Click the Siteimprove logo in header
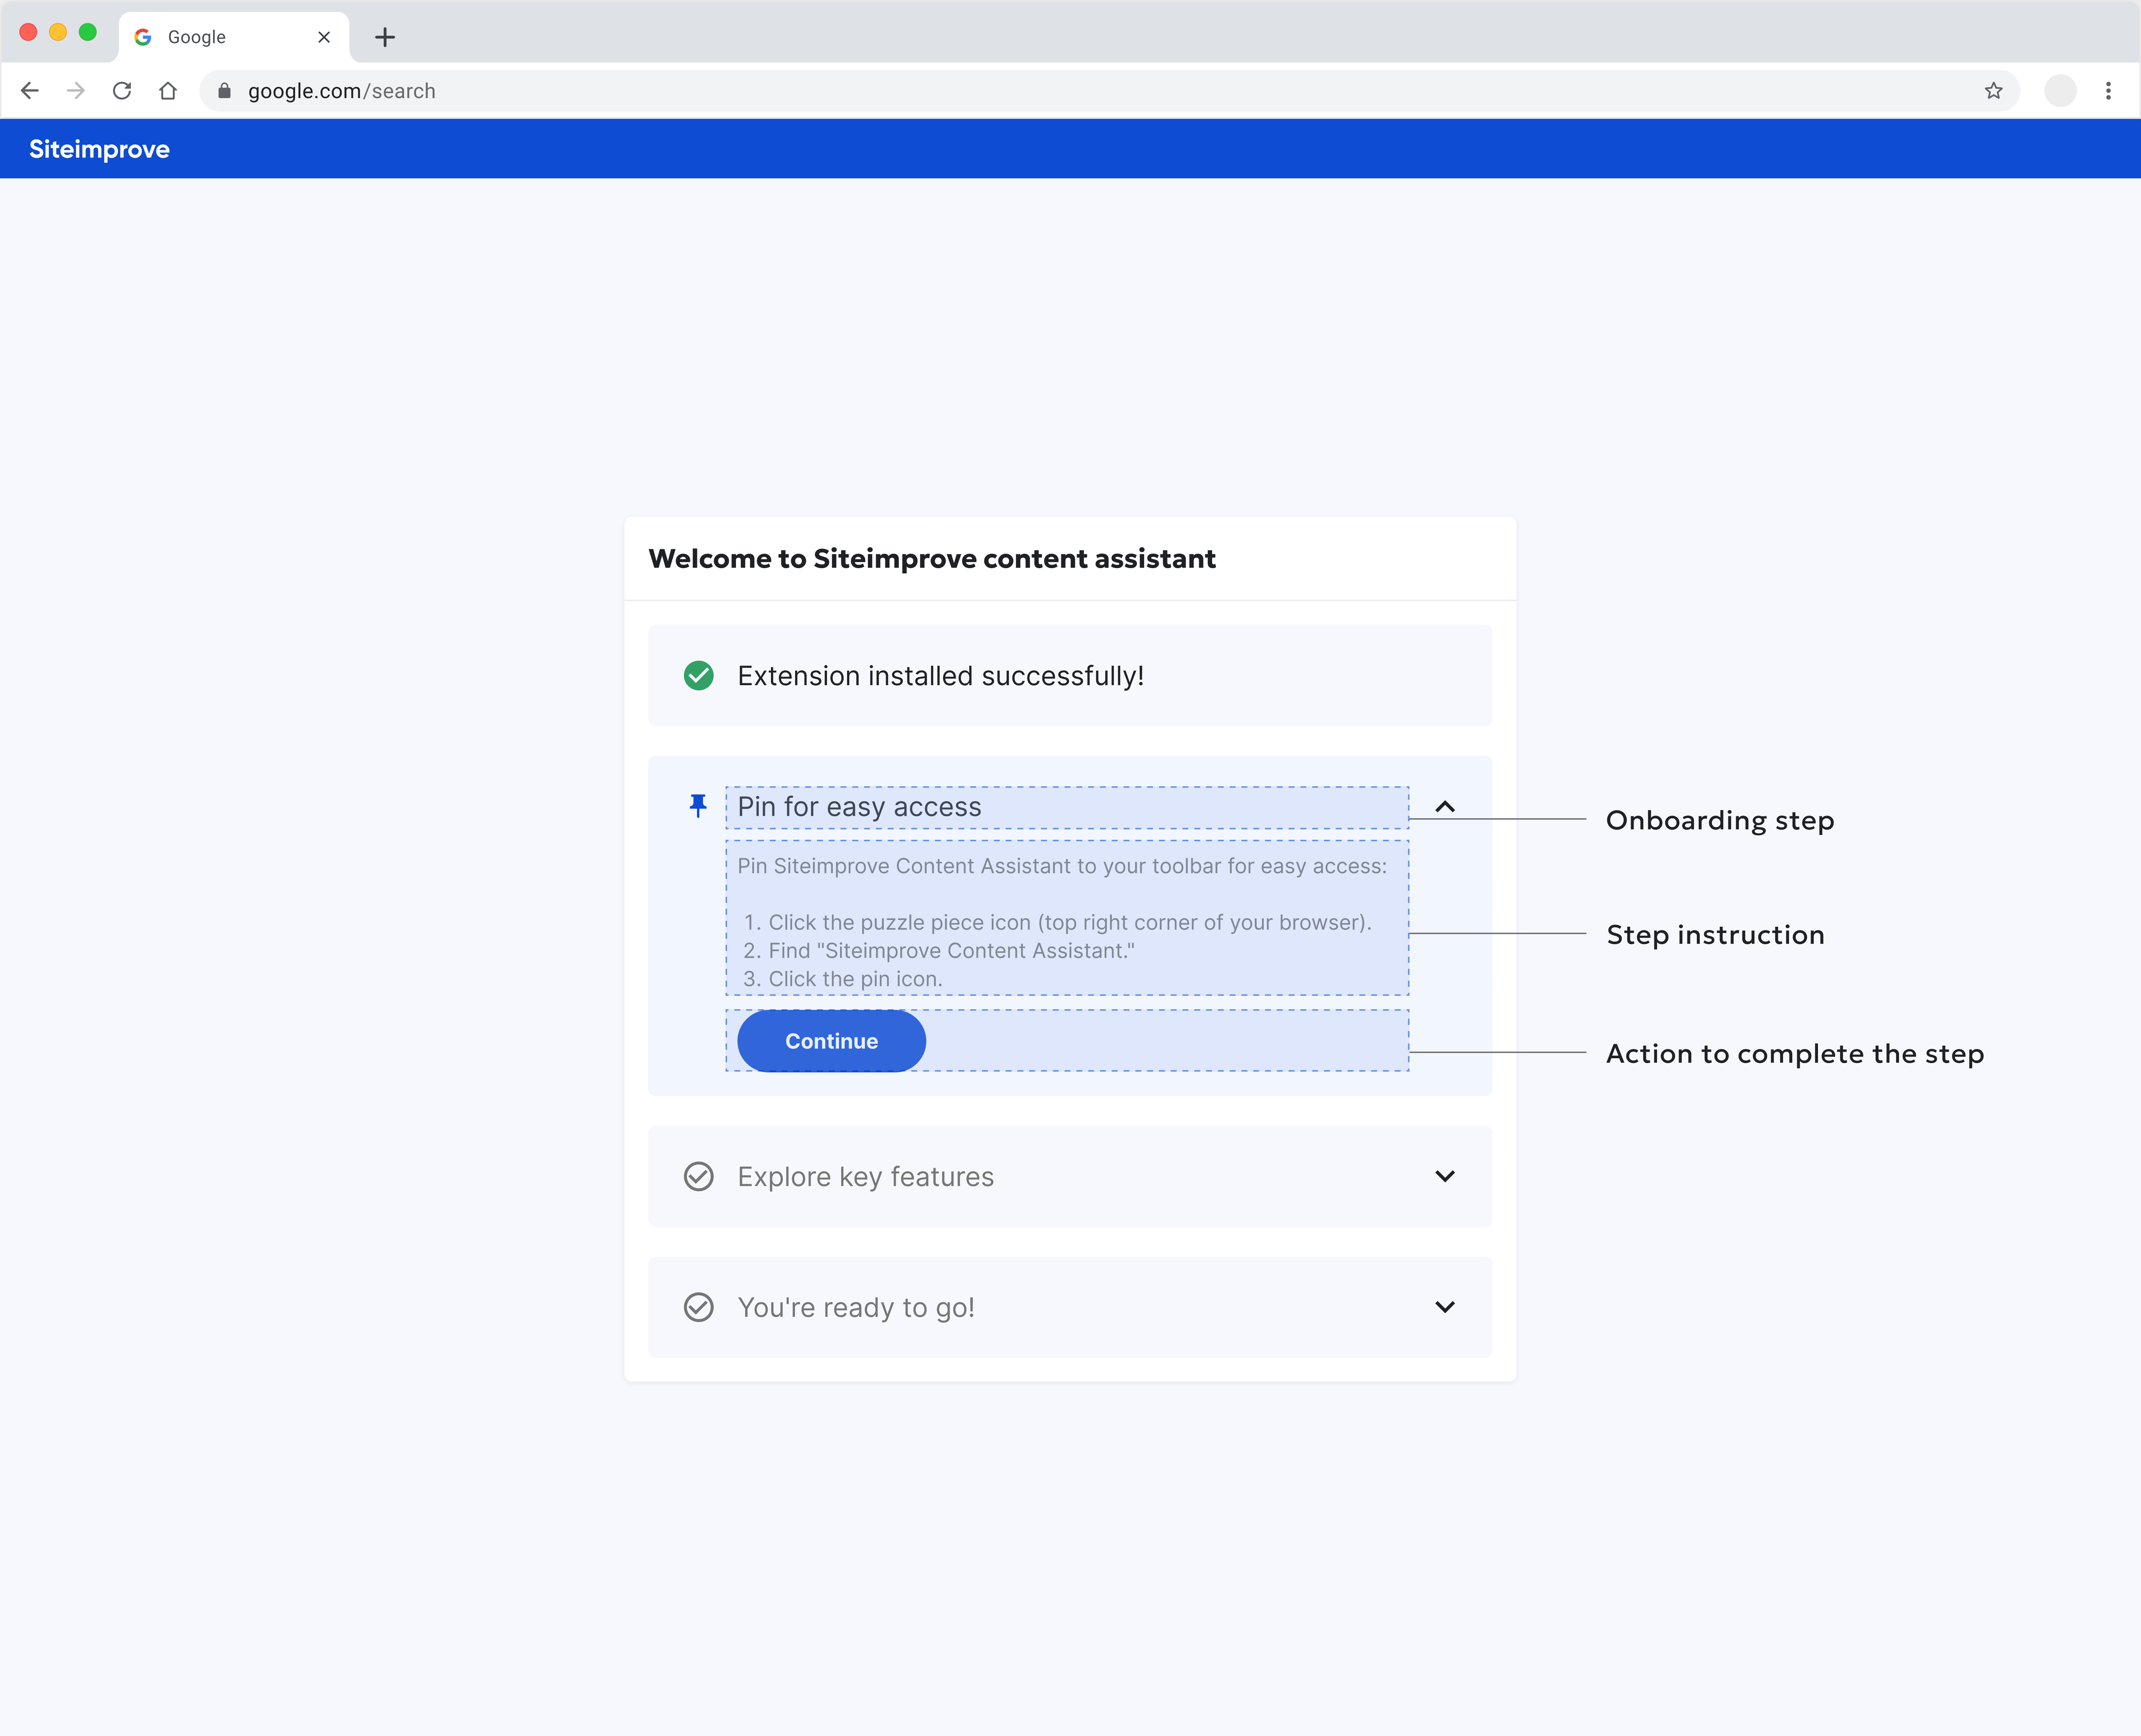 pyautogui.click(x=99, y=149)
